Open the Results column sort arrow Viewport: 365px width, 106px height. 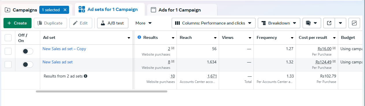pos(173,38)
